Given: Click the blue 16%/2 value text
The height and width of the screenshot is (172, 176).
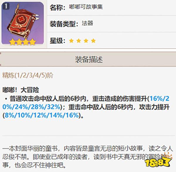Looking at the screenshot, I should pyautogui.click(x=159, y=99).
